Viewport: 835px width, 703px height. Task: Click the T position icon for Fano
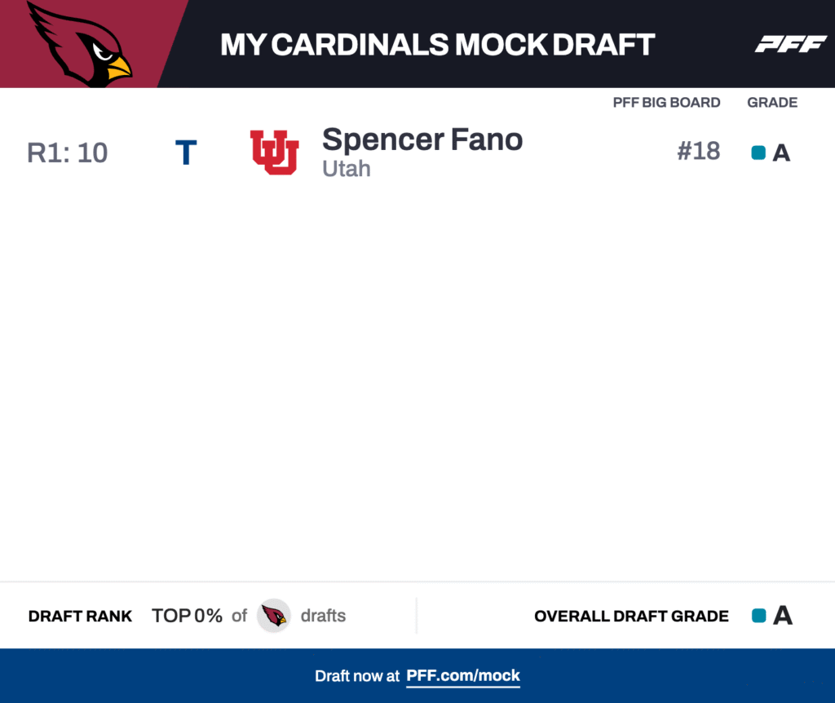tap(186, 153)
